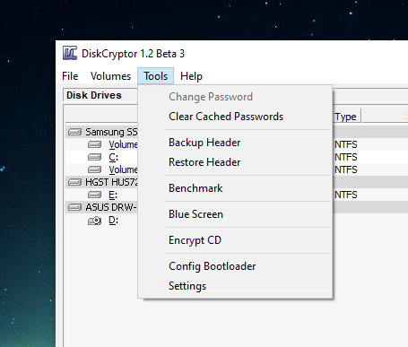Viewport: 408px width, 347px height.
Task: Click the HGST HUS72 disk drive icon
Action: click(x=74, y=182)
